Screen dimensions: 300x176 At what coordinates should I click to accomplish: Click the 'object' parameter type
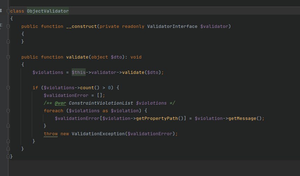point(100,57)
